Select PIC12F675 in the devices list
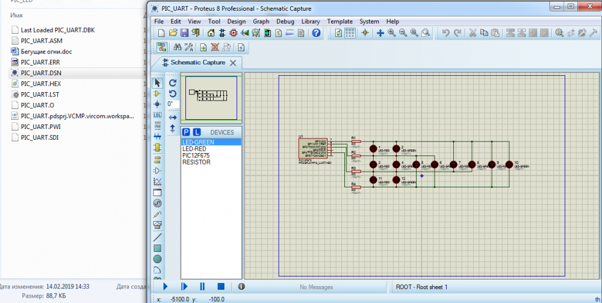The width and height of the screenshot is (602, 303). (196, 155)
